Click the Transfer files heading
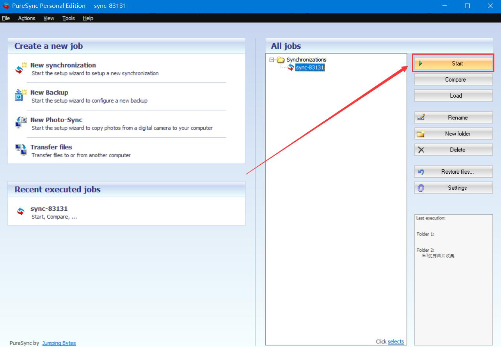Screen dimensions: 501x347 [x=51, y=147]
